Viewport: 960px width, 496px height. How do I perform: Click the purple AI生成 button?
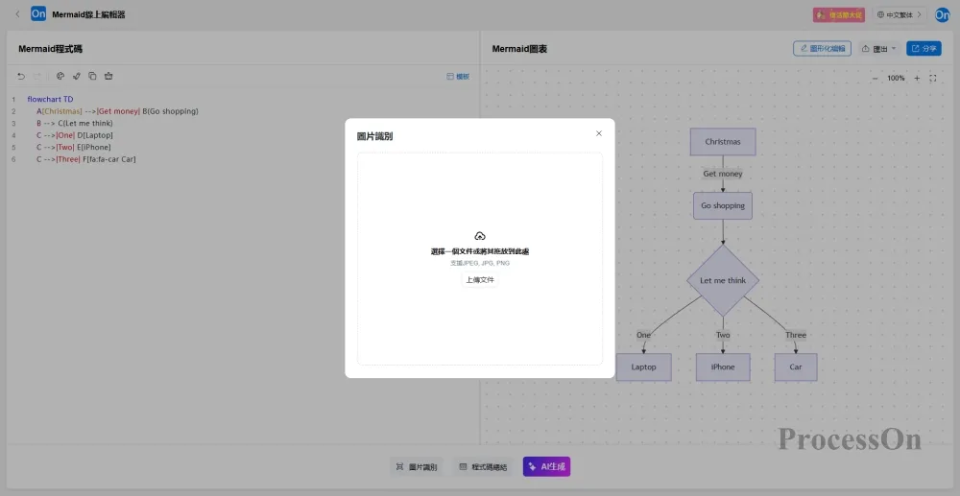coord(546,467)
